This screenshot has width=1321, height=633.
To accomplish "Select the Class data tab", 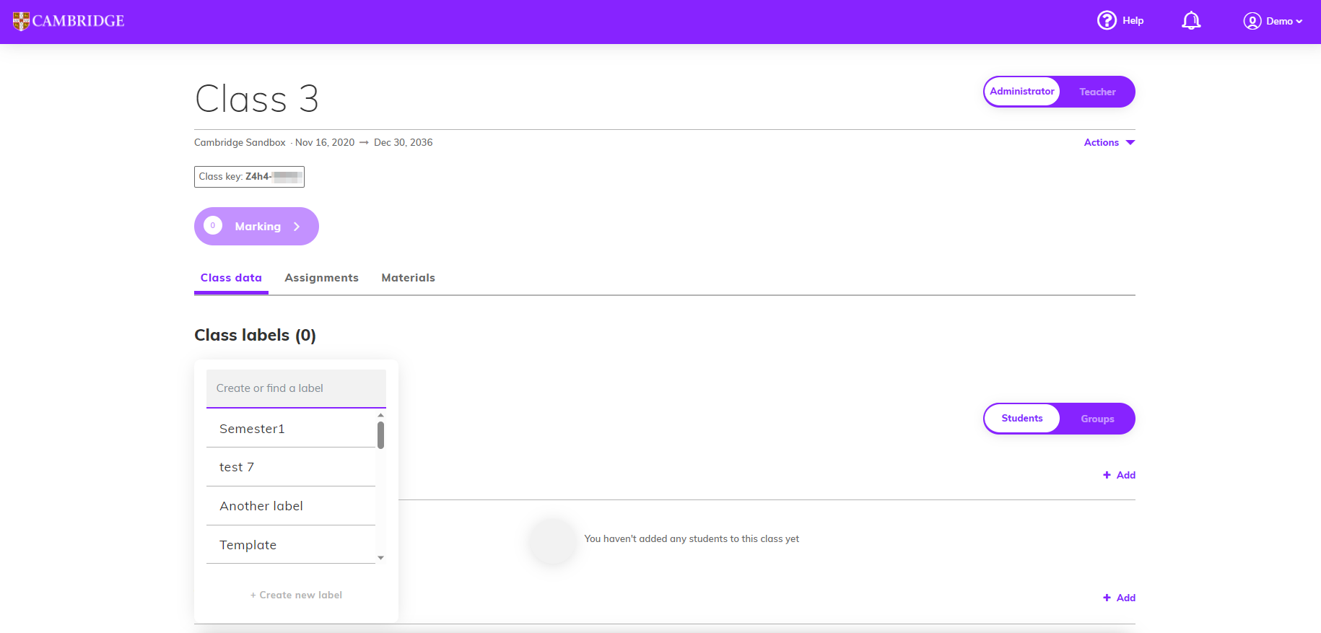I will (x=231, y=278).
